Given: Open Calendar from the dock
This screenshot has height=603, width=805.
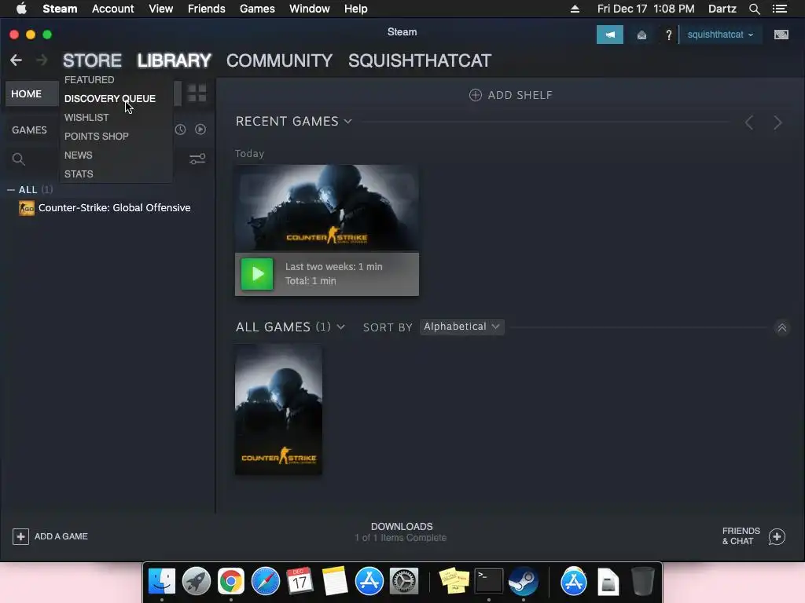Looking at the screenshot, I should pyautogui.click(x=300, y=581).
